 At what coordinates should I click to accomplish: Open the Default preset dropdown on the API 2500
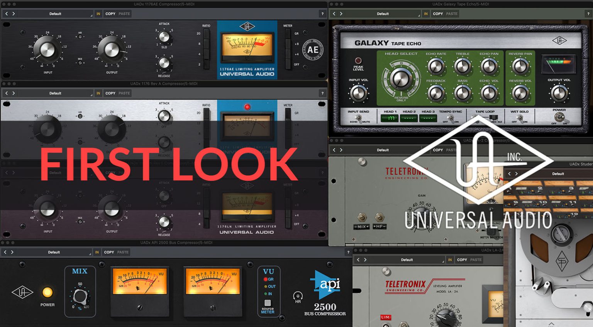54,252
